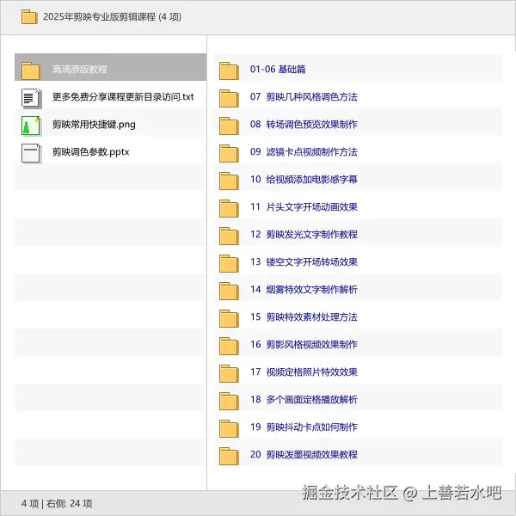
Task: Select the file name 剪映常用快捷键.png
Action: 94,125
